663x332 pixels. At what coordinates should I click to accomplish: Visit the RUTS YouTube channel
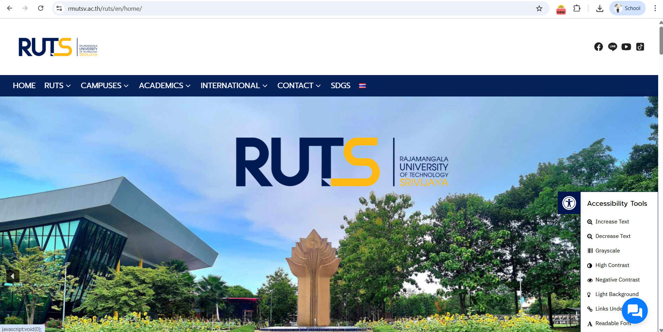626,47
